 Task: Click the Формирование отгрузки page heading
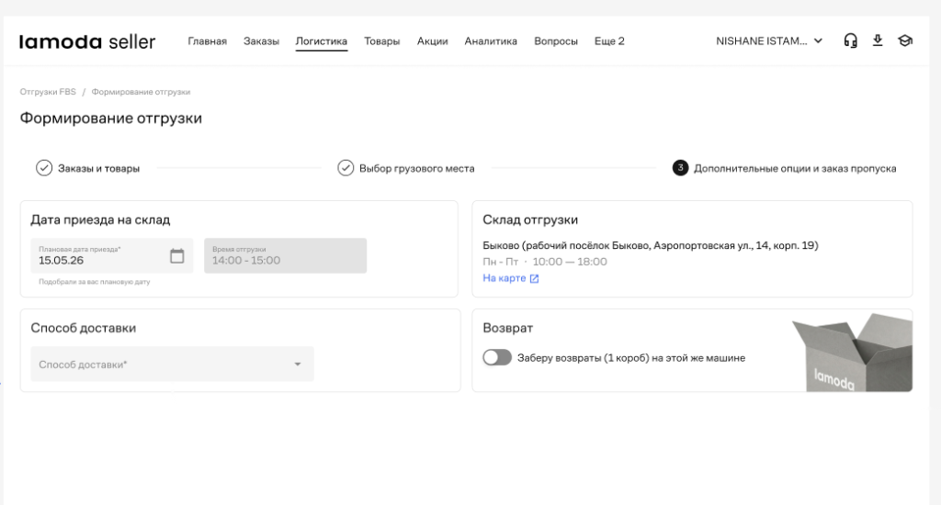coord(111,118)
